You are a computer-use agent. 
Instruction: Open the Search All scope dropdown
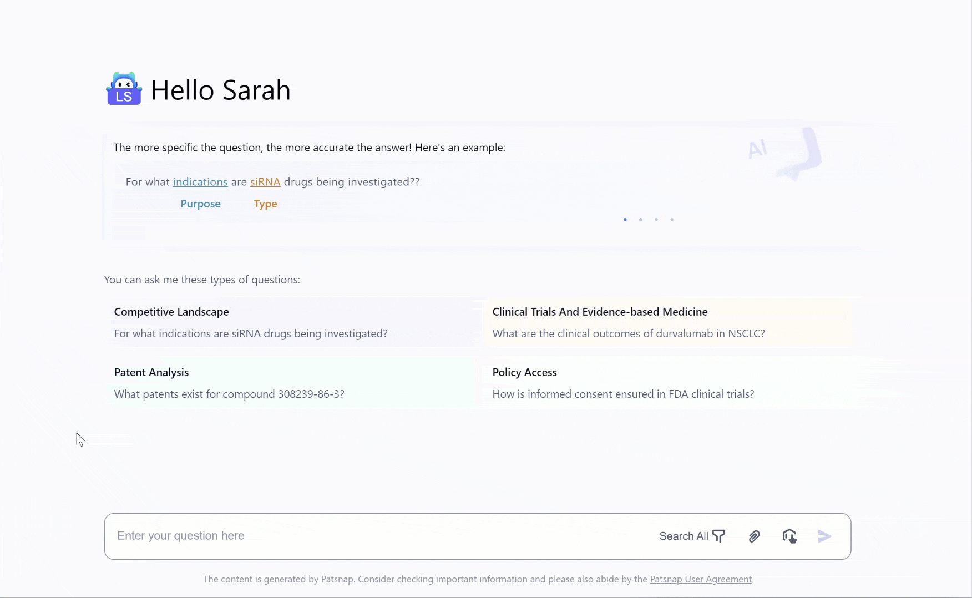684,536
